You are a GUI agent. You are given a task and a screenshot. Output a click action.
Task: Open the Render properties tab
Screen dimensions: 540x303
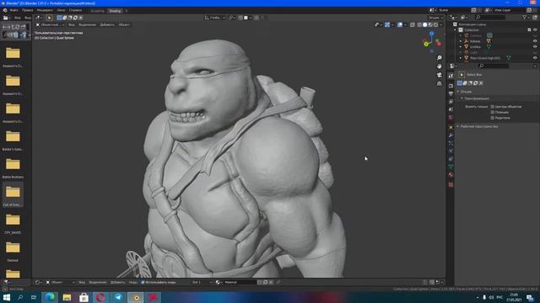click(451, 86)
